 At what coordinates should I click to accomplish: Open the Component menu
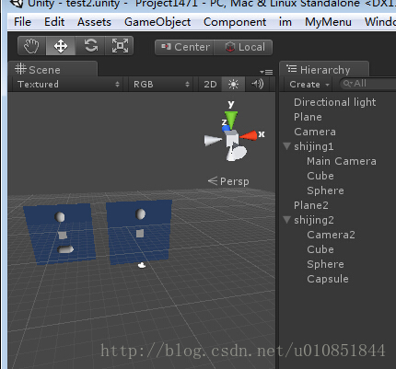click(235, 22)
